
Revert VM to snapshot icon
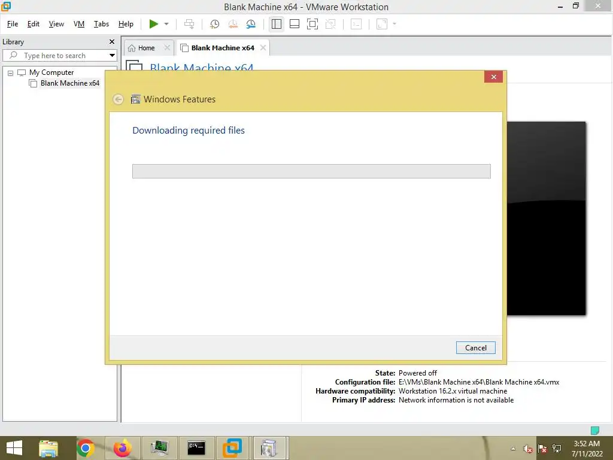click(233, 24)
